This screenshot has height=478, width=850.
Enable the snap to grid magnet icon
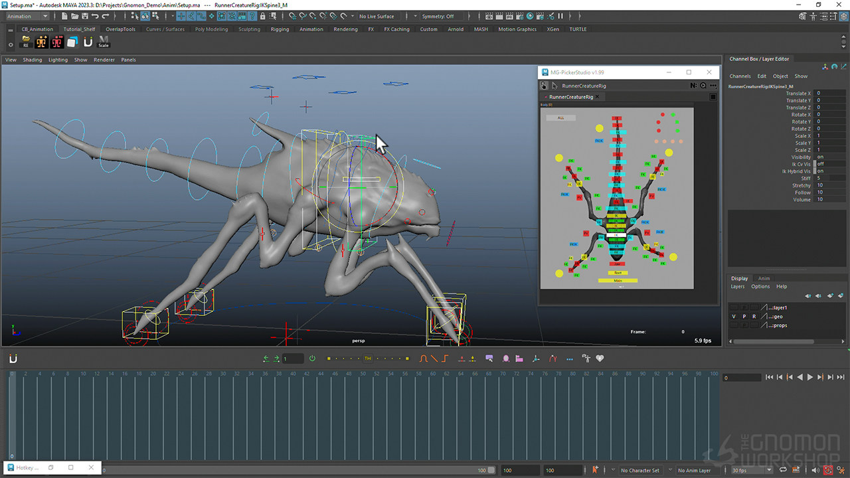293,16
